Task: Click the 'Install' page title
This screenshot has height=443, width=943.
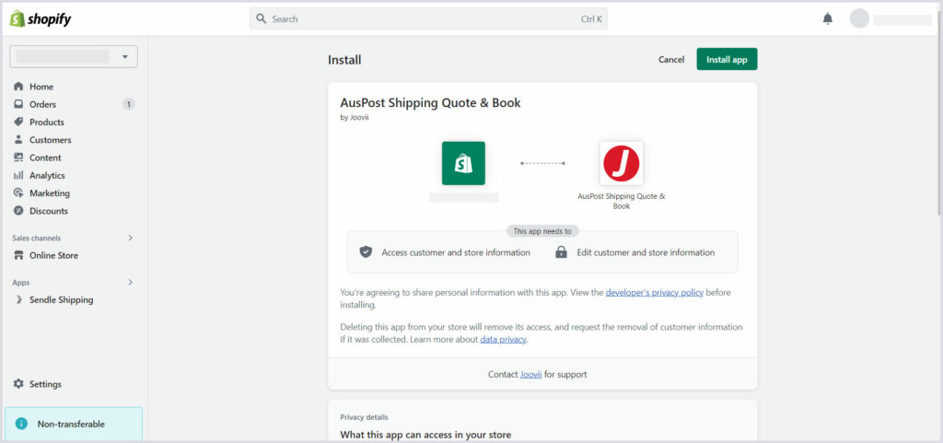Action: [x=344, y=60]
